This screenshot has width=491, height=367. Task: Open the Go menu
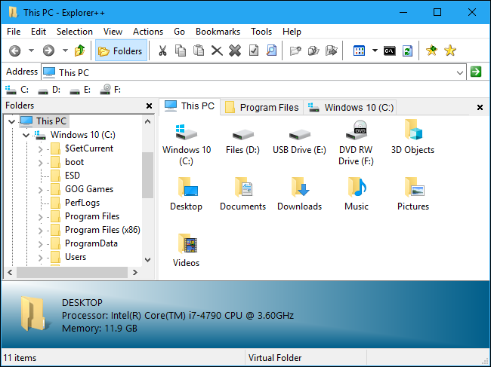(x=180, y=32)
